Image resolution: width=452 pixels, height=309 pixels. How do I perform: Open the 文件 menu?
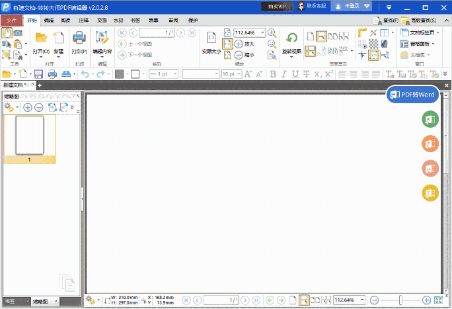11,21
